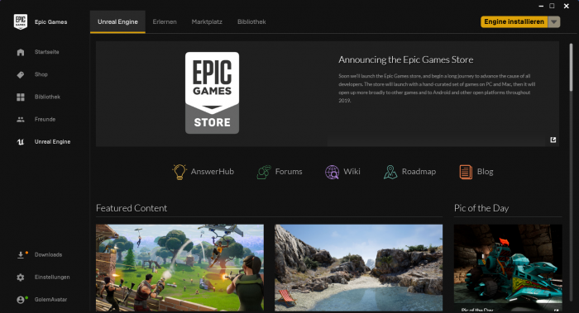Viewport: 579px width, 313px height.
Task: Click the Wiki globe magnifier icon
Action: pos(332,172)
